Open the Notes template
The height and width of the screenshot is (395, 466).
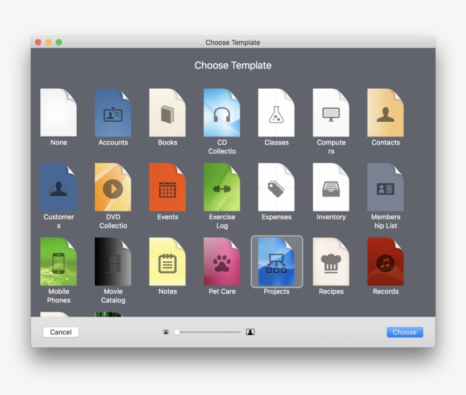click(167, 261)
